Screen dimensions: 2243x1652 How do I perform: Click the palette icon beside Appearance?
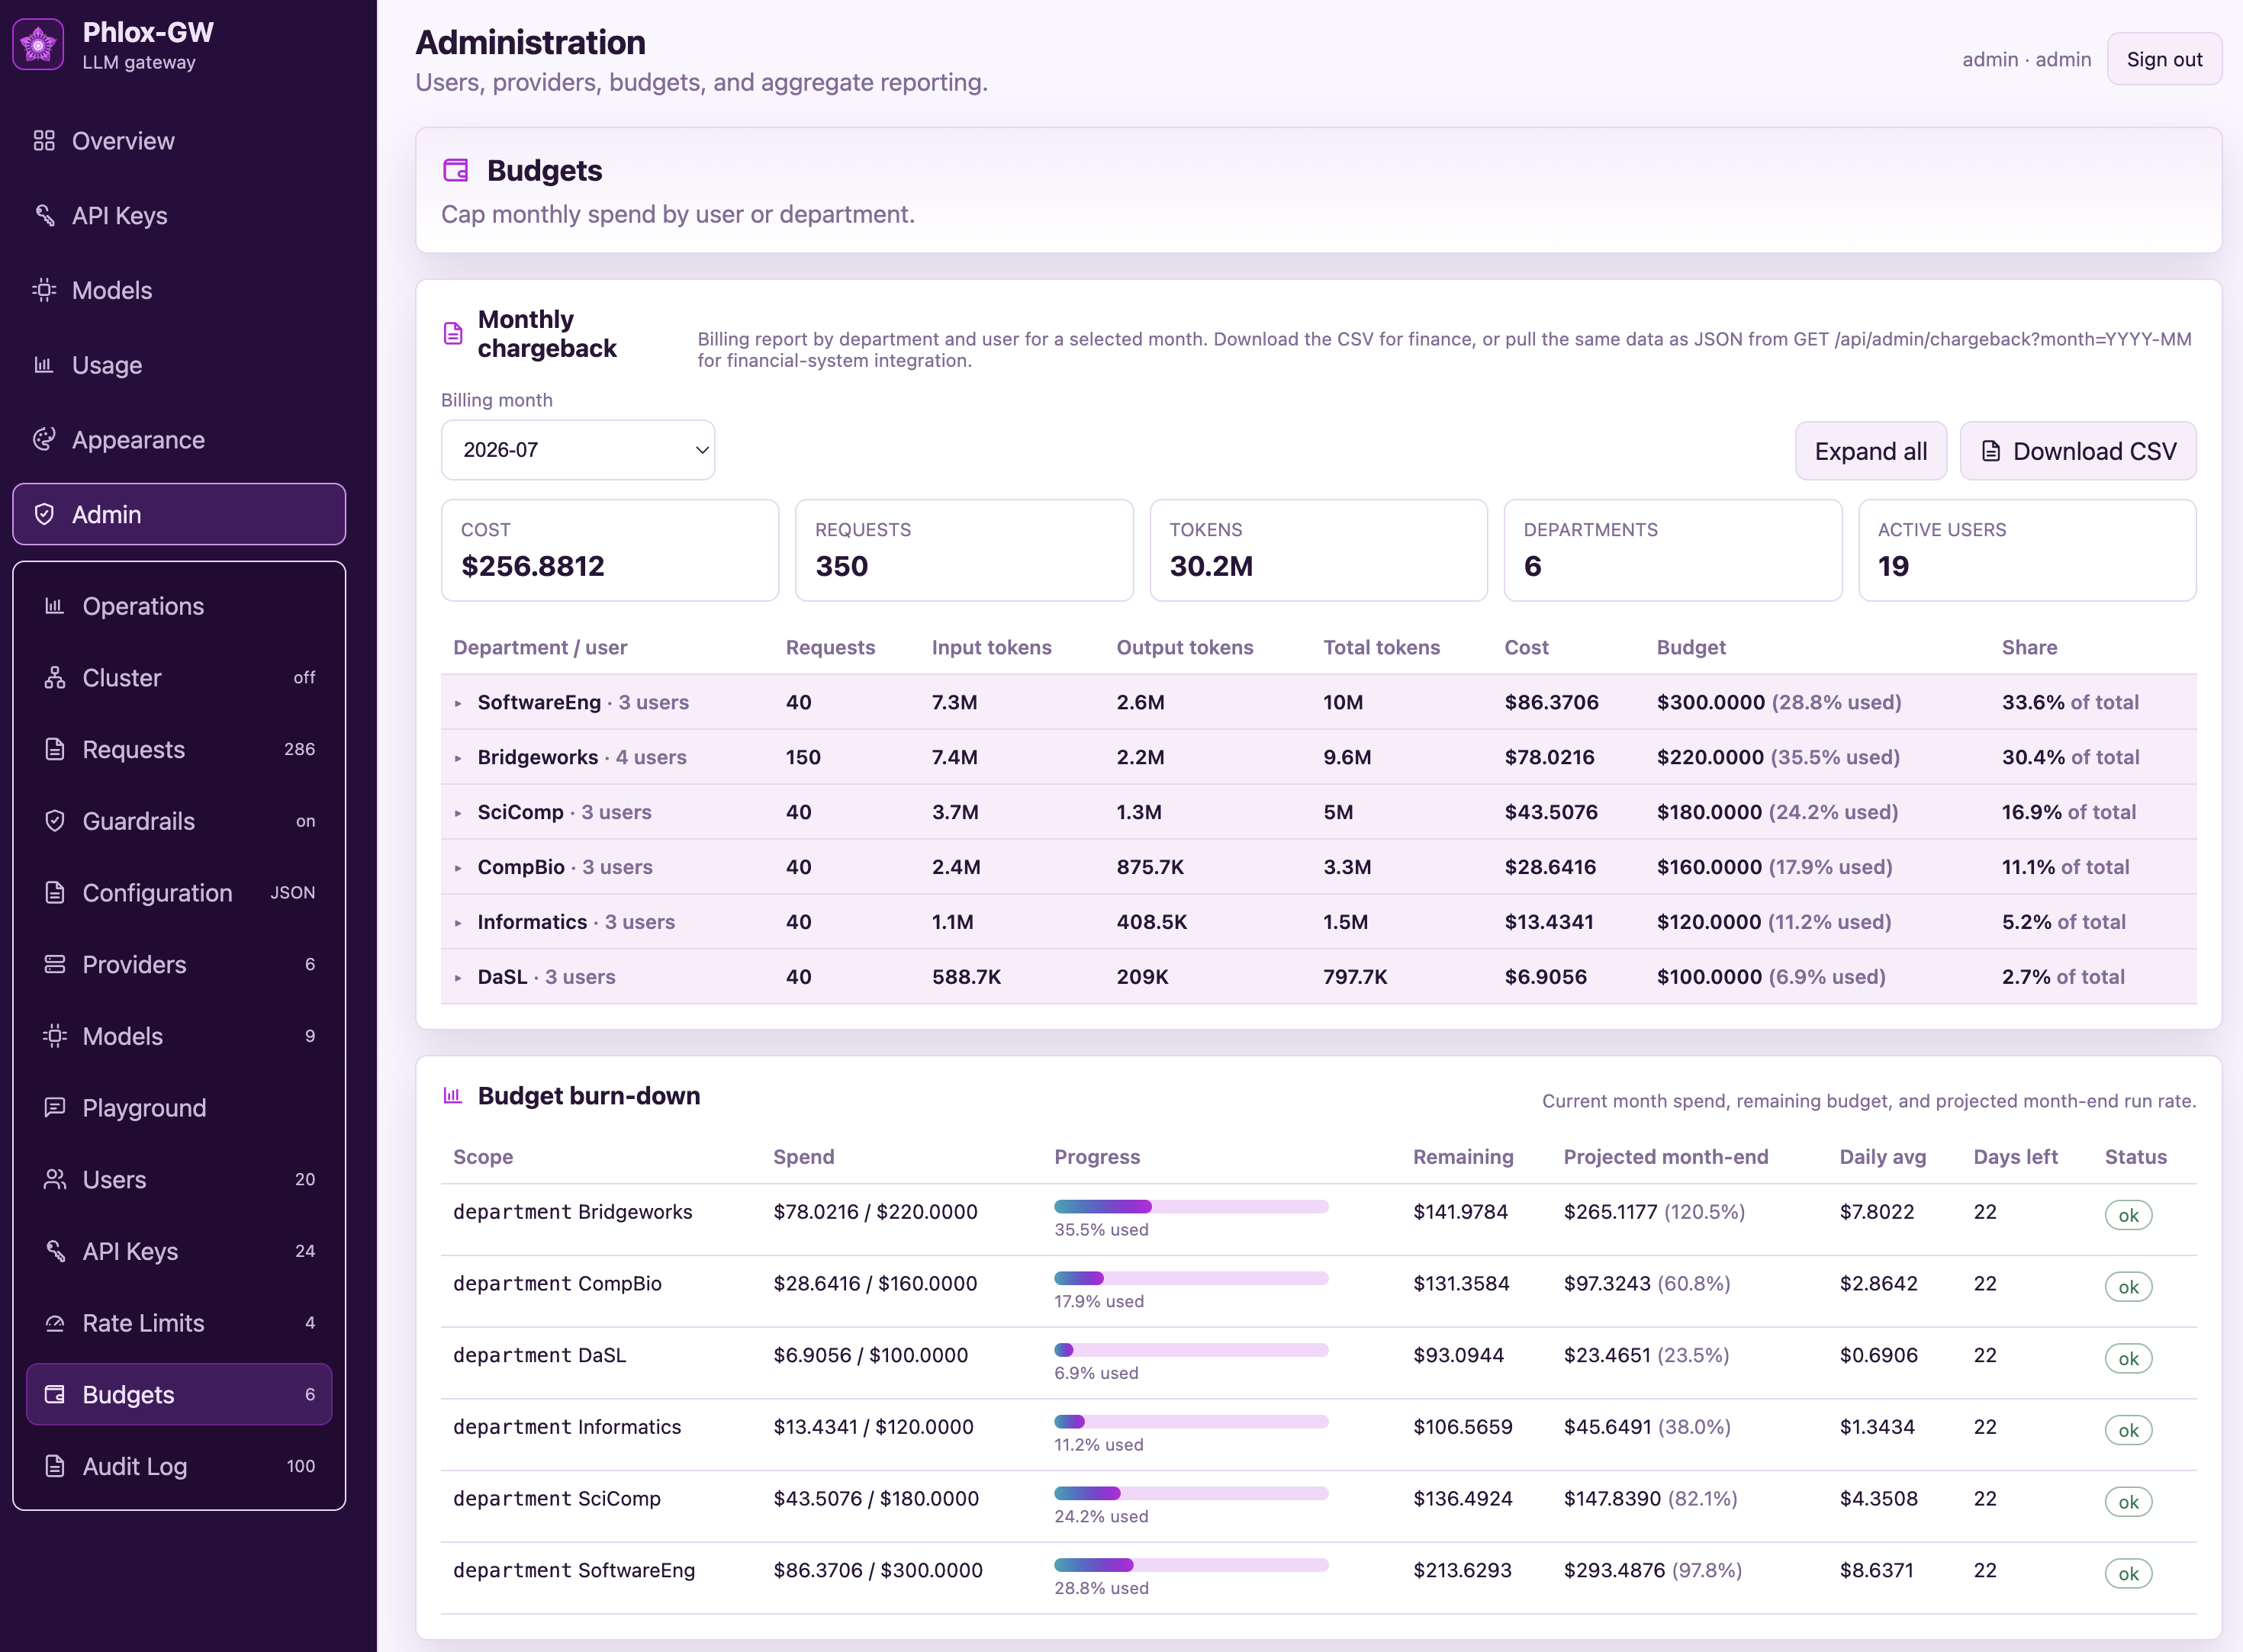(x=44, y=440)
